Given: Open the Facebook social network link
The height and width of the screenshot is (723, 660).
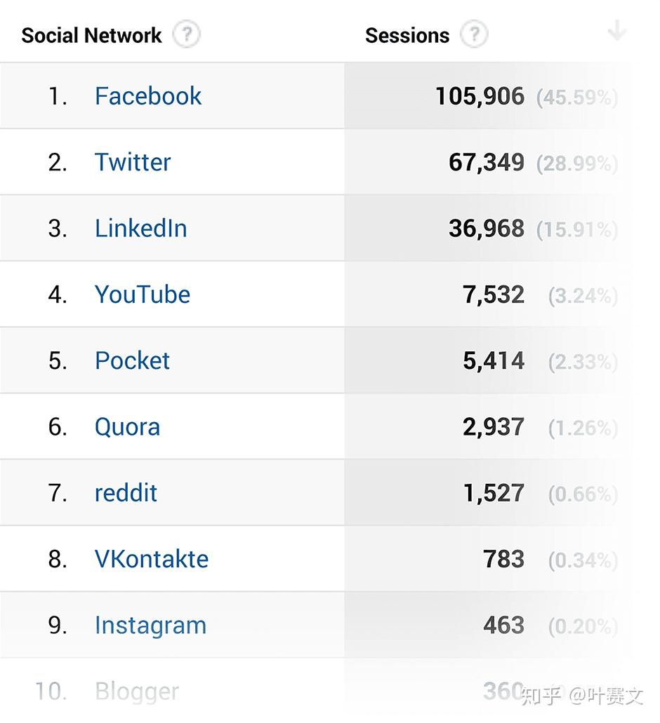Looking at the screenshot, I should click(147, 96).
